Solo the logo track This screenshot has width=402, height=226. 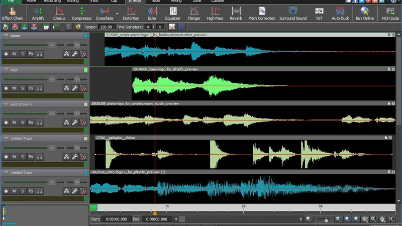pos(23,88)
